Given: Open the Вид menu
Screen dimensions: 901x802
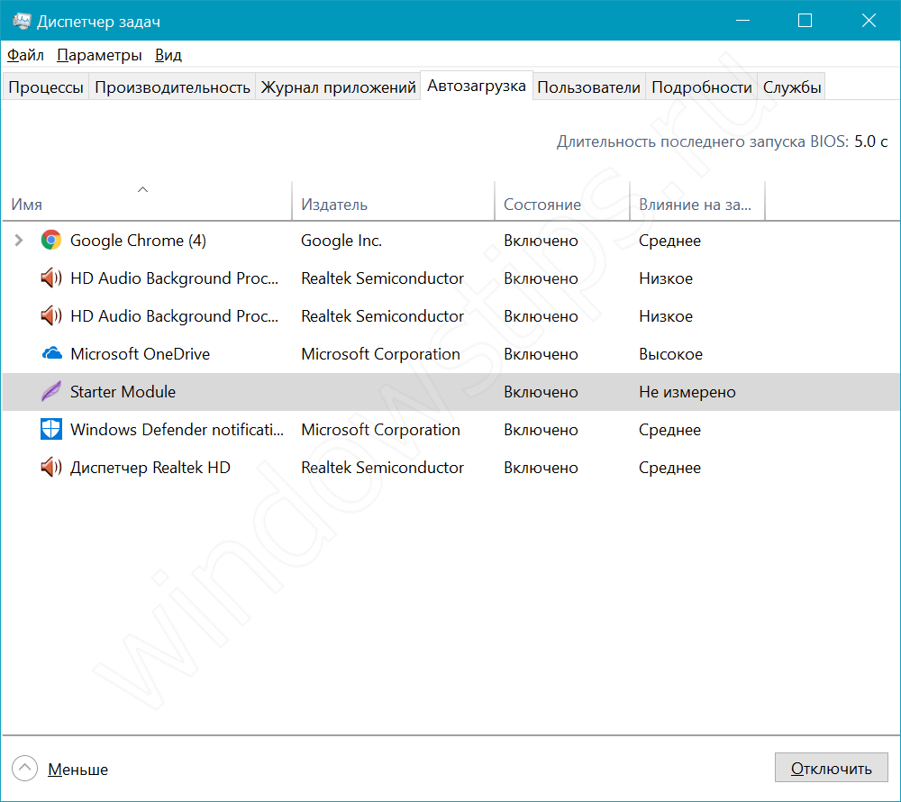Looking at the screenshot, I should click(x=168, y=55).
